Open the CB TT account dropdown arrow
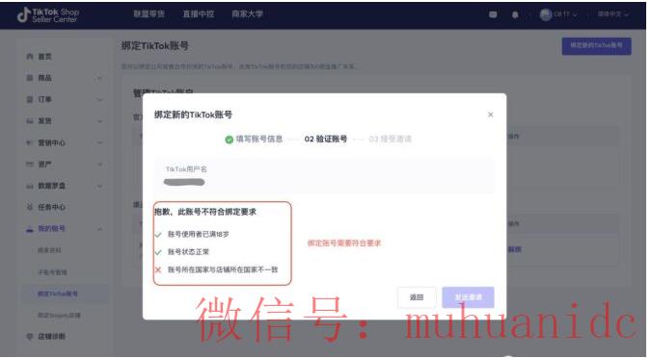The image size is (651, 358). (575, 15)
